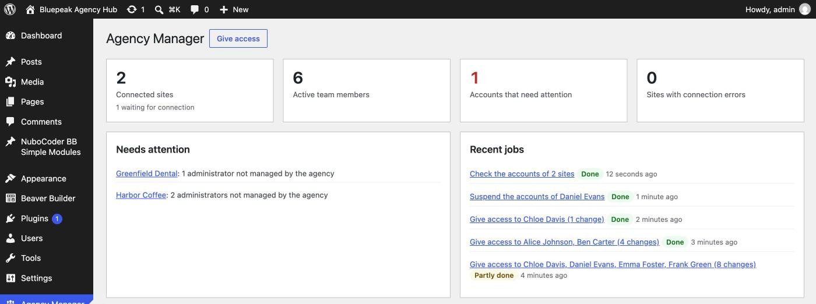The width and height of the screenshot is (816, 304).
Task: Click the 1 waiting for connection text
Action: click(x=155, y=107)
